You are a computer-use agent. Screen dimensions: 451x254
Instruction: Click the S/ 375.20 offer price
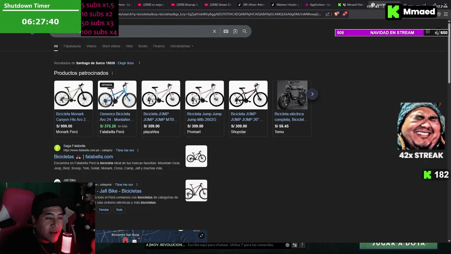pyautogui.click(x=108, y=126)
